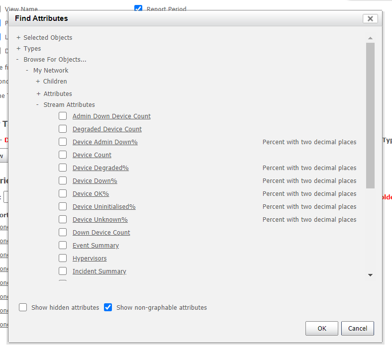The height and width of the screenshot is (352, 392).
Task: Uncheck Show non-graphable attributes
Action: 108,308
